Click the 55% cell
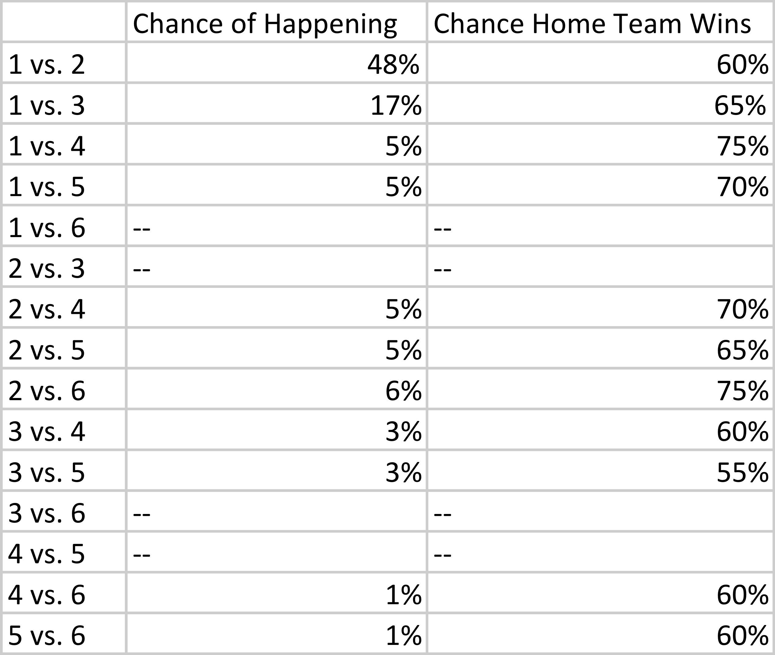Screen dimensions: 775x655 tap(742, 473)
